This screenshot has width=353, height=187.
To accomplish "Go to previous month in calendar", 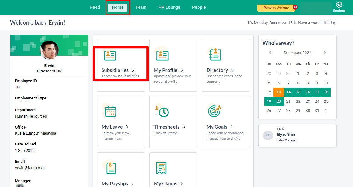I will [270, 52].
